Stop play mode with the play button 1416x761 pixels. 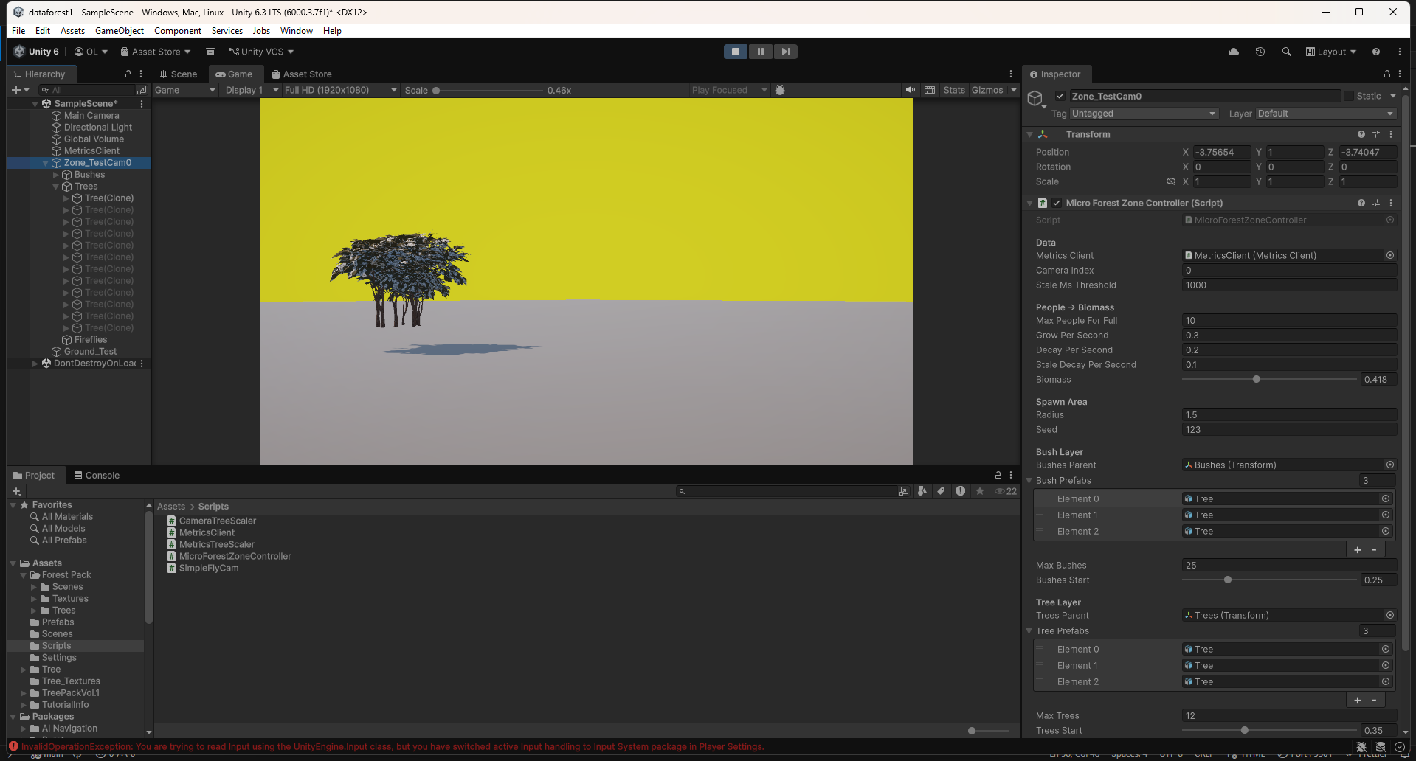pyautogui.click(x=735, y=52)
